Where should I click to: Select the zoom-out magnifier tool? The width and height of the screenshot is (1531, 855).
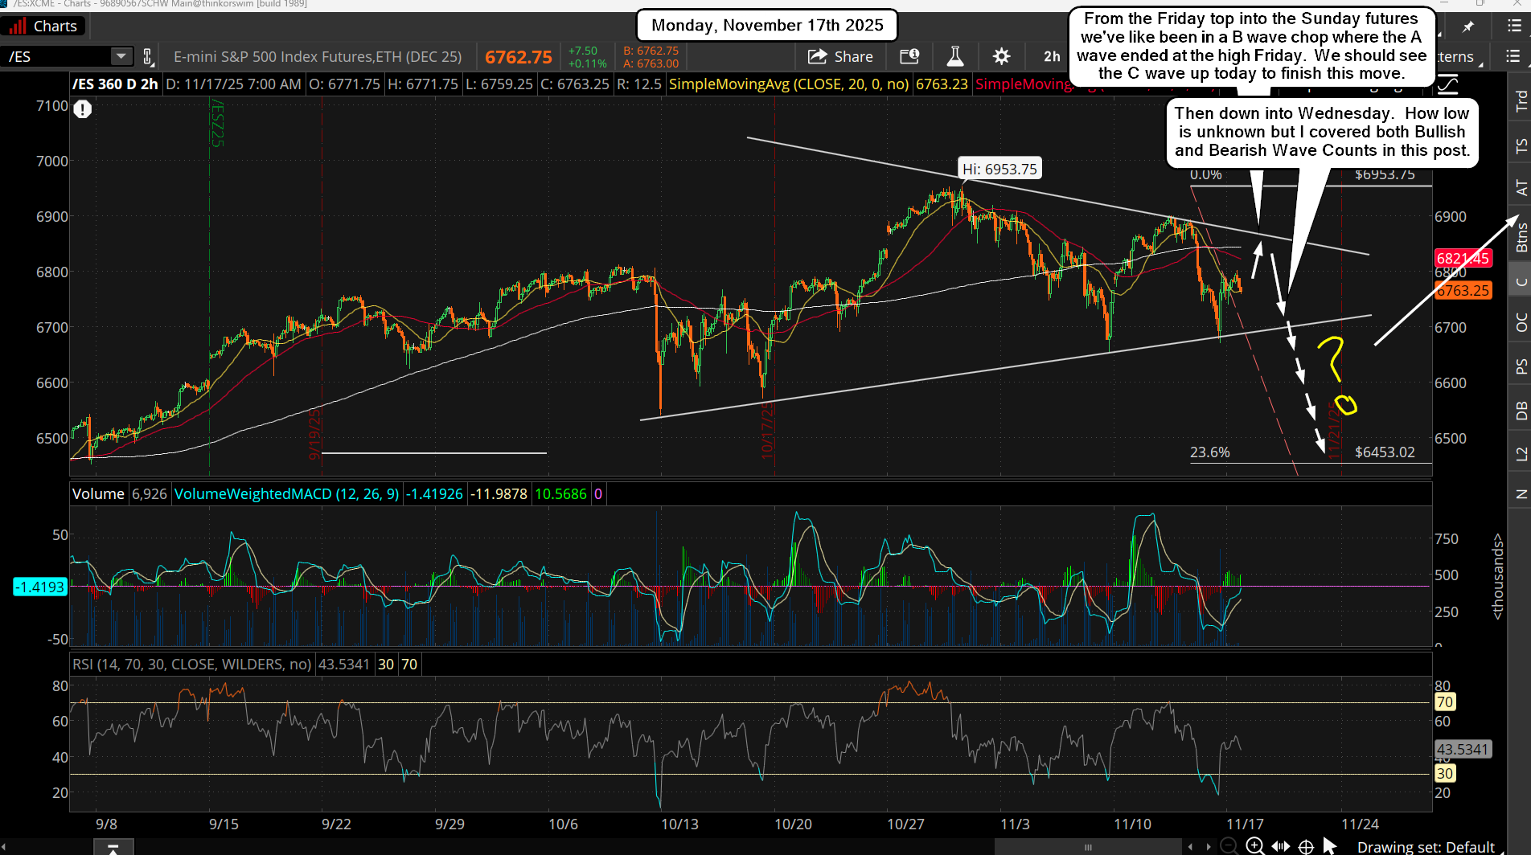click(x=1228, y=846)
